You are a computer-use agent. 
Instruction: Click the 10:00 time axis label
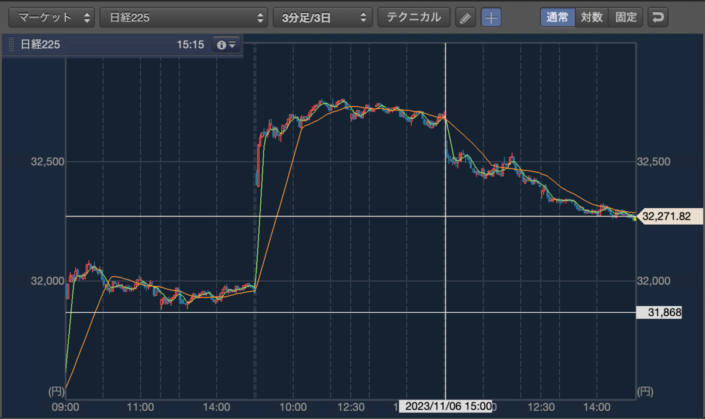pos(294,407)
